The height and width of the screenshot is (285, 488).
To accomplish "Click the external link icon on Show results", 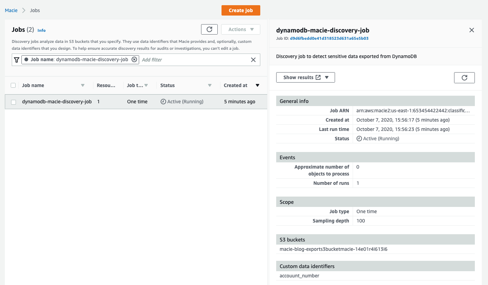I will click(x=317, y=77).
